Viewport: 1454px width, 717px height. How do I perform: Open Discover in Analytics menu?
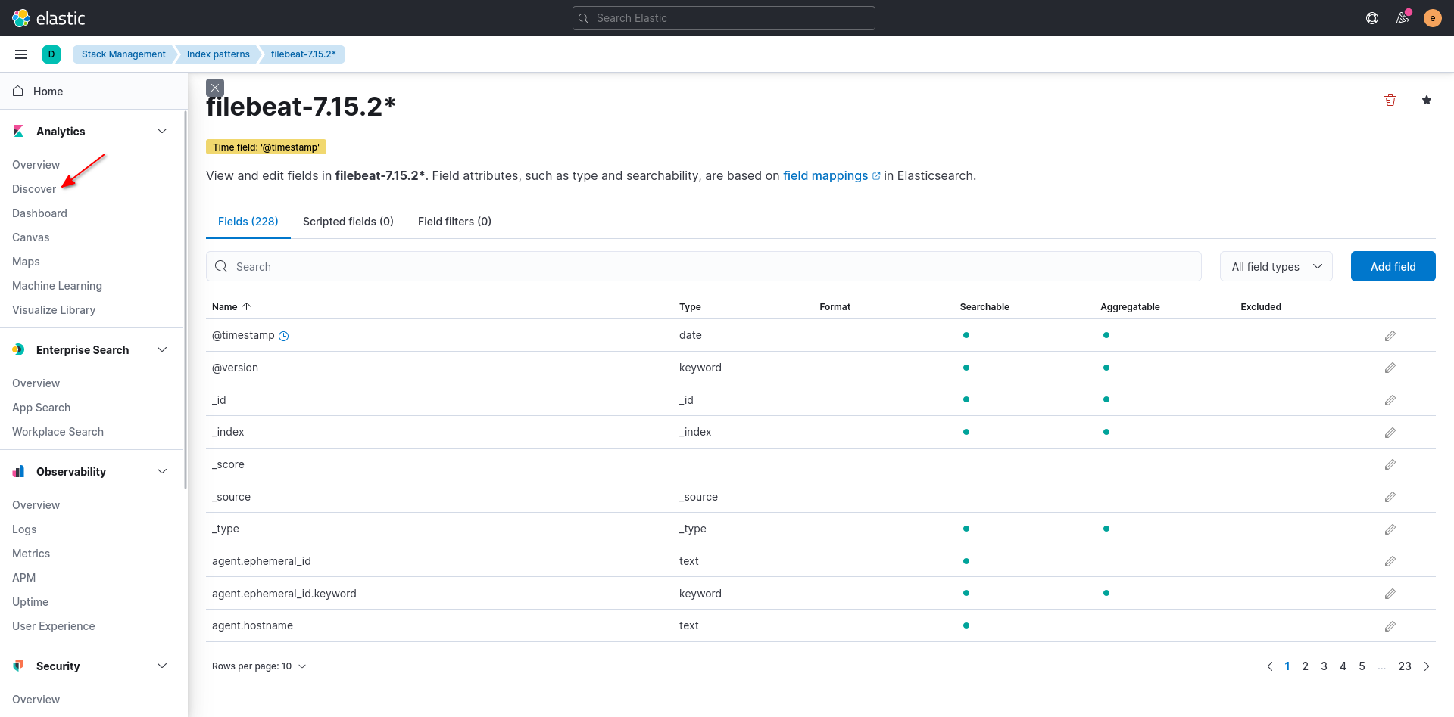[x=34, y=189]
